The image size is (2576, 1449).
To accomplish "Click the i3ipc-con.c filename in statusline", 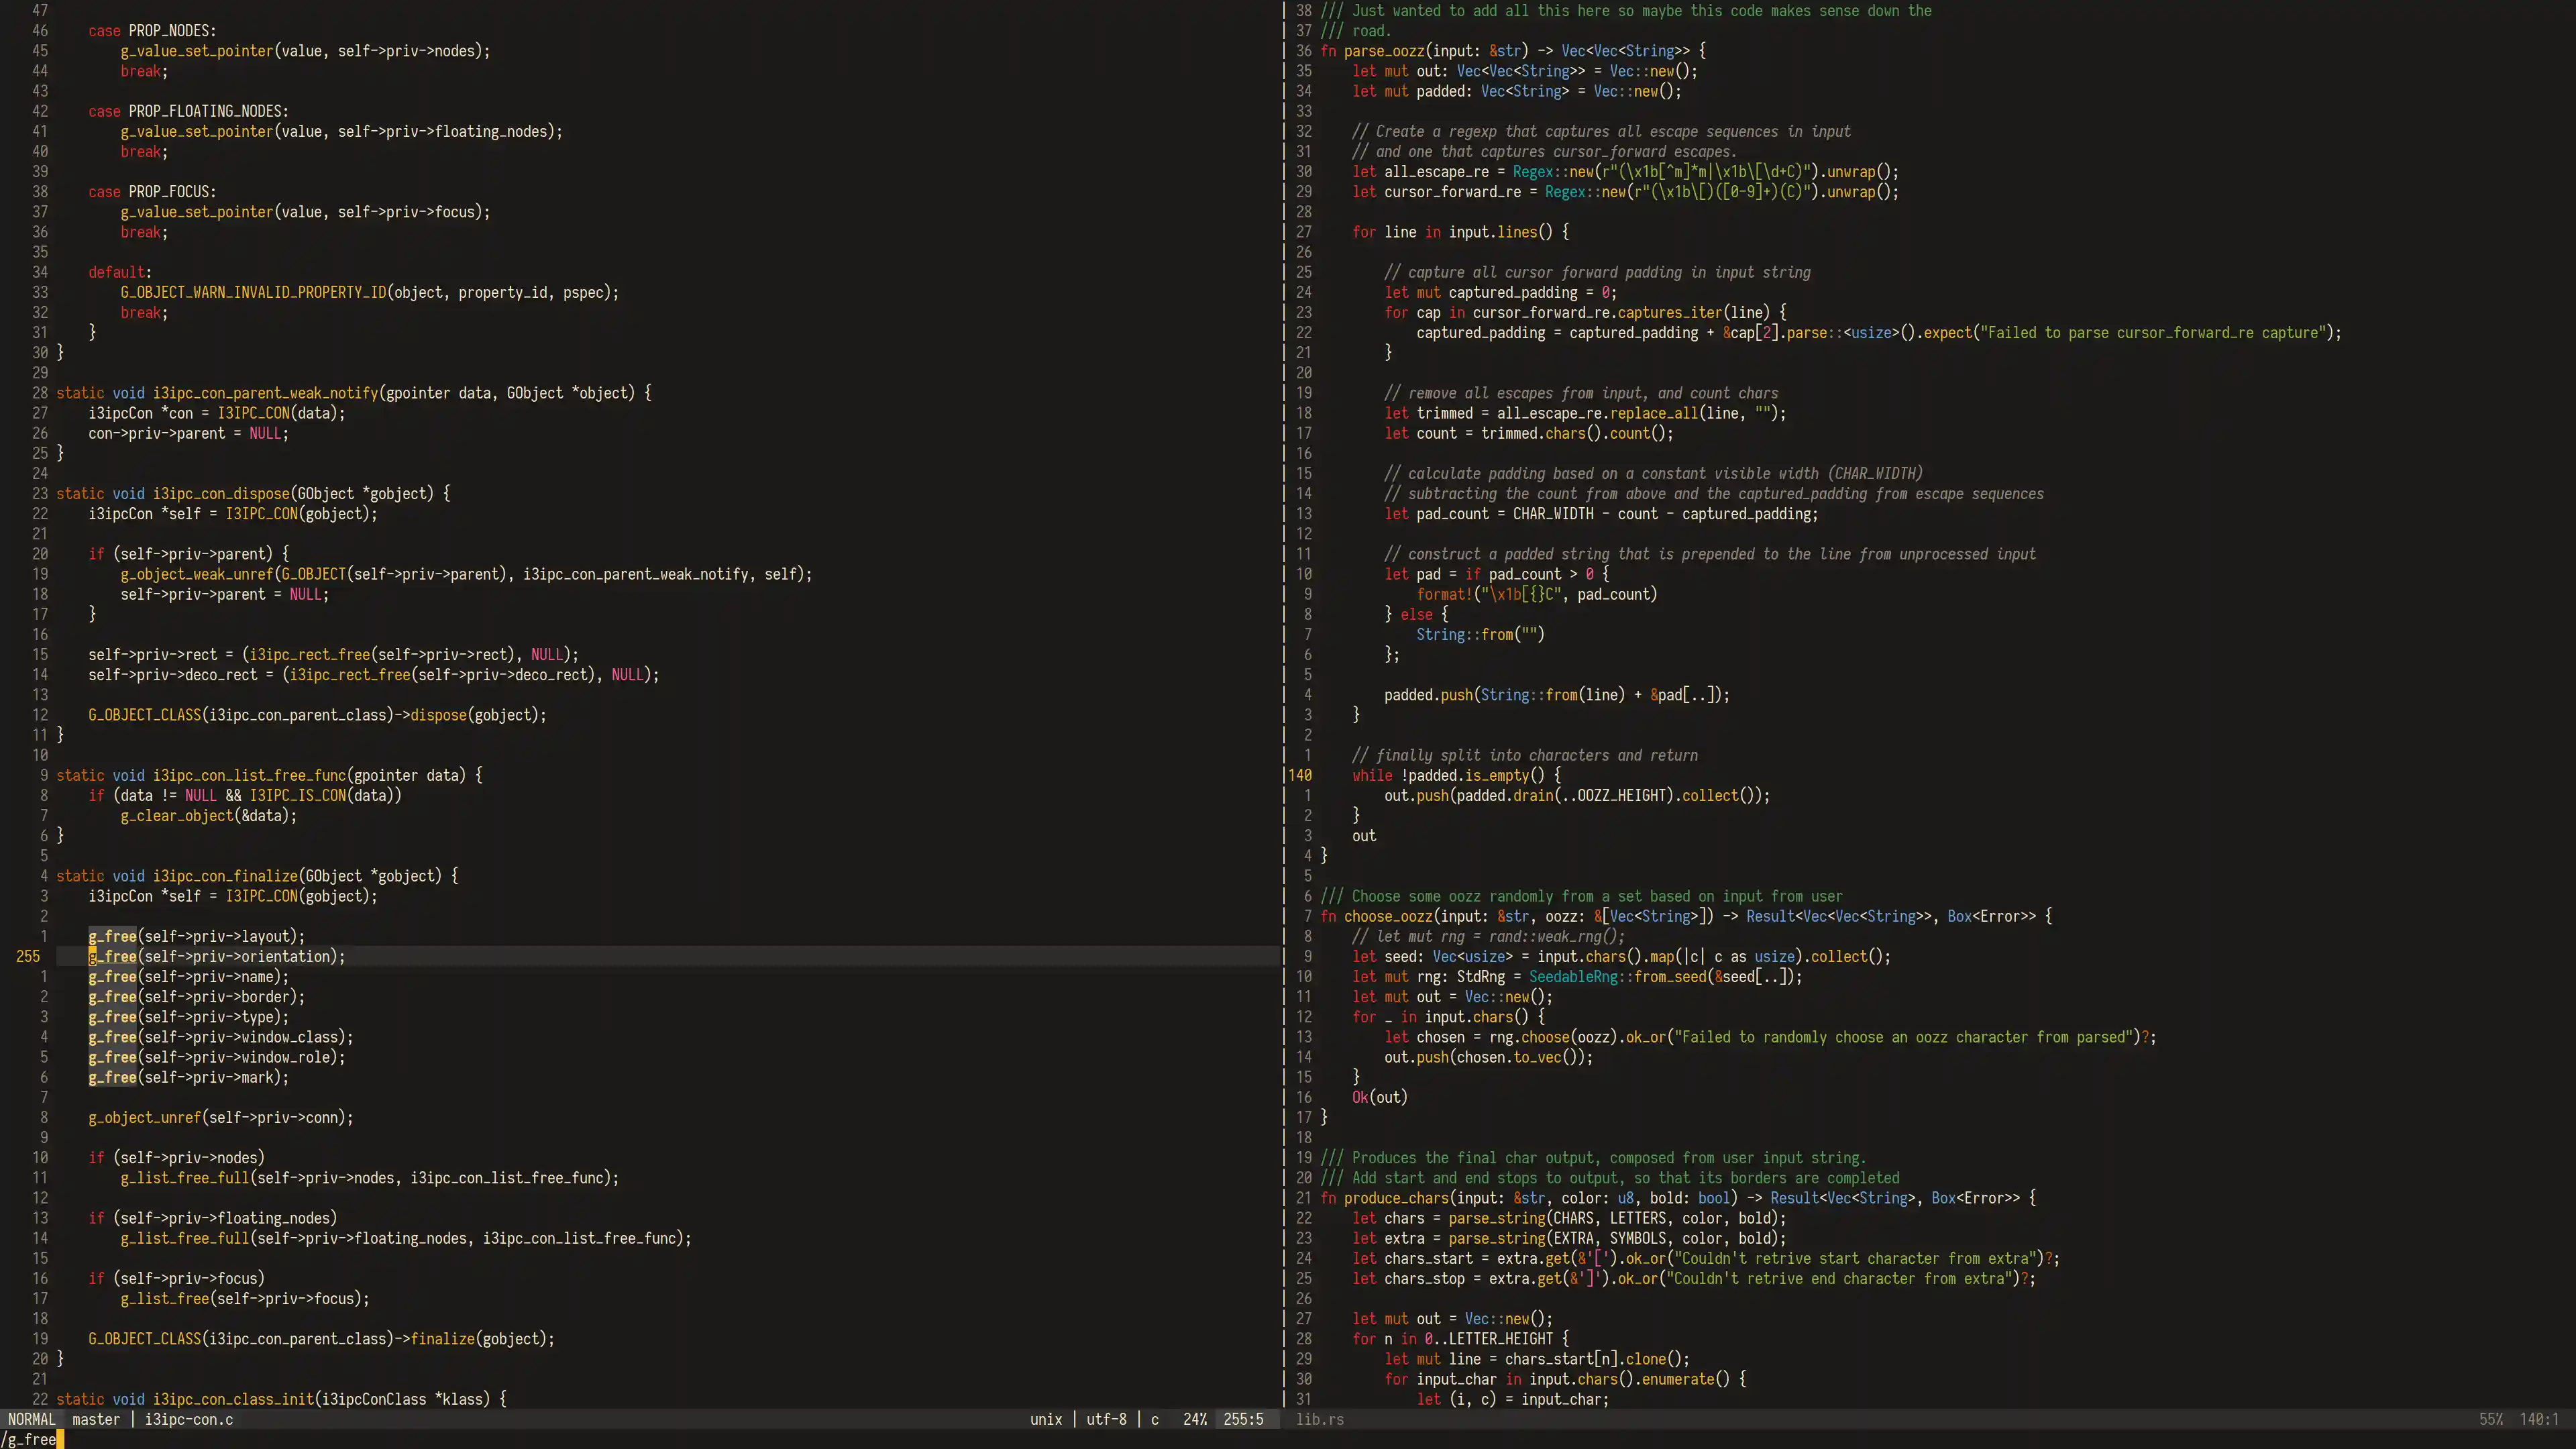I will tap(189, 1419).
